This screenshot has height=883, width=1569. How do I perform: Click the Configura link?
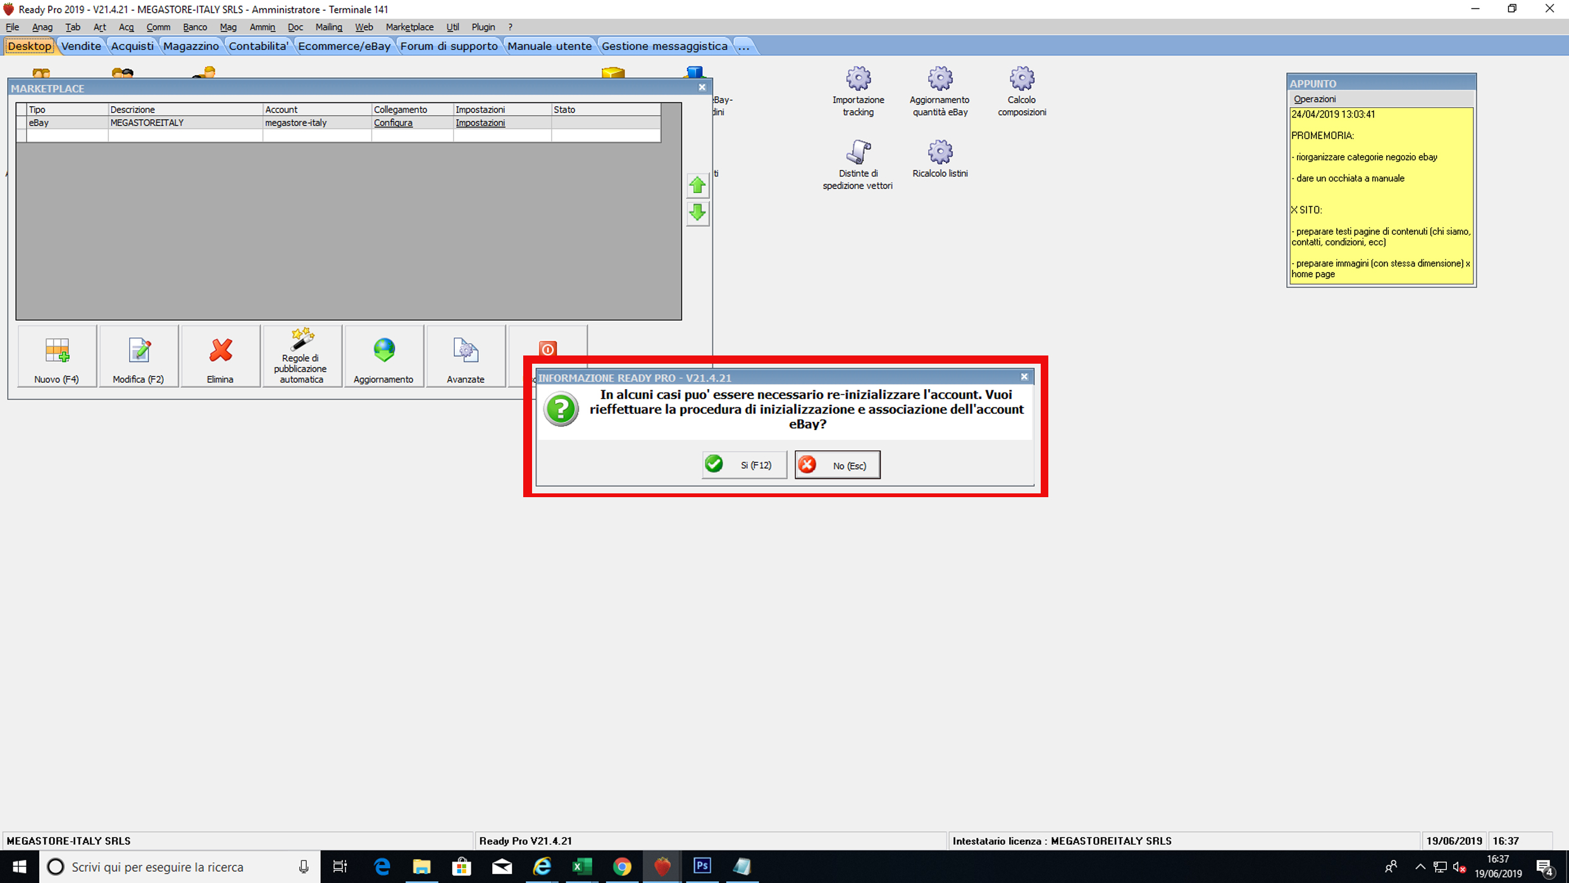[x=393, y=123]
